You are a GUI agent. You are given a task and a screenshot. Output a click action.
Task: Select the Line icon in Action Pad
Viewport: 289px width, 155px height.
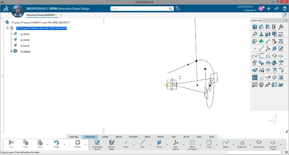point(261,49)
